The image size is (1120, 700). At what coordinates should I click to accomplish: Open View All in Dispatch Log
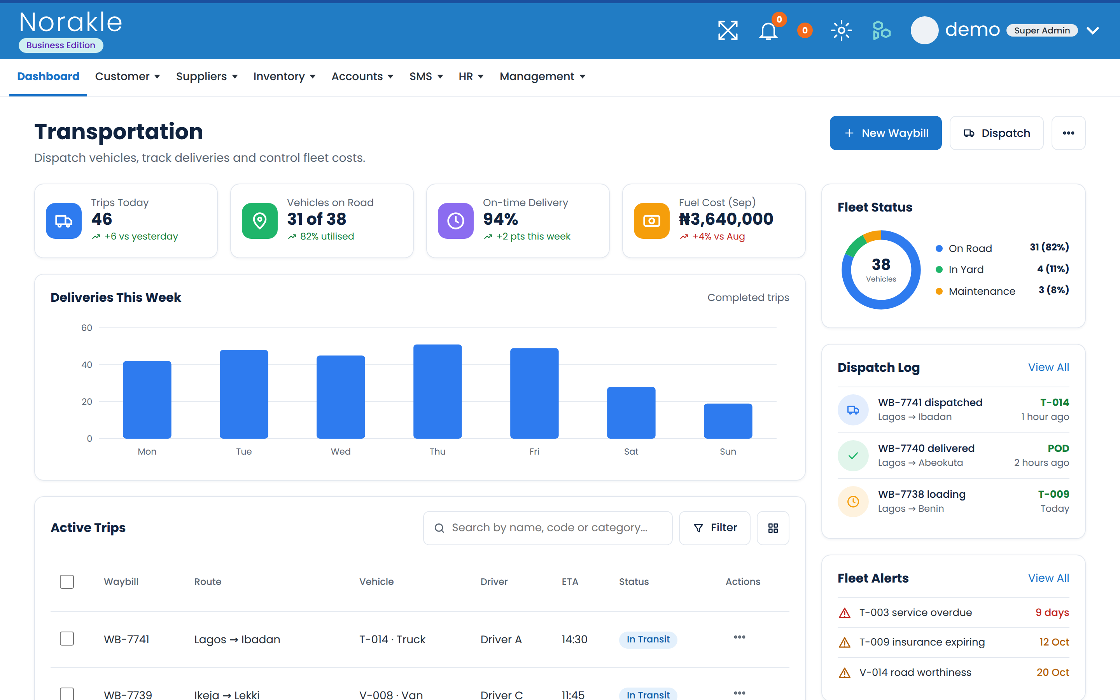(x=1048, y=367)
